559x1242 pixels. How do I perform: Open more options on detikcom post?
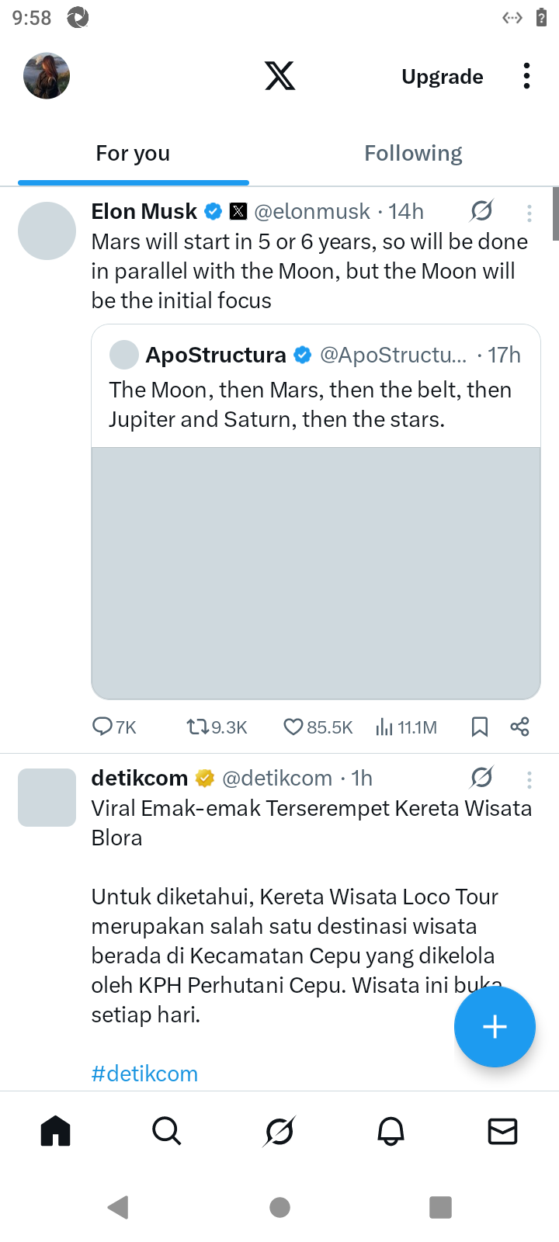529,779
